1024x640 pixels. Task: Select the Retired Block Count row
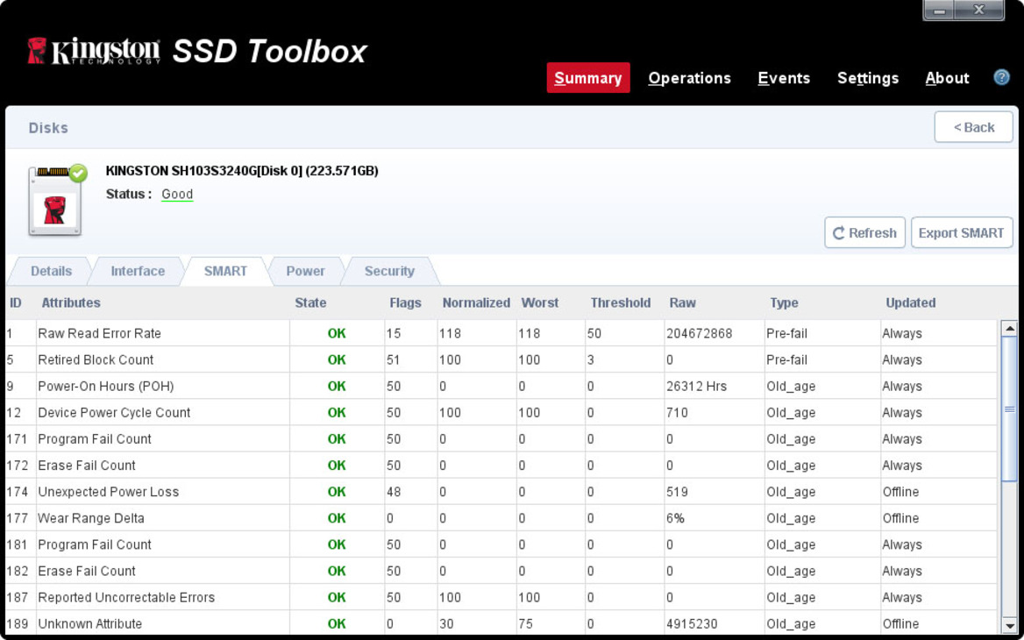(501, 359)
